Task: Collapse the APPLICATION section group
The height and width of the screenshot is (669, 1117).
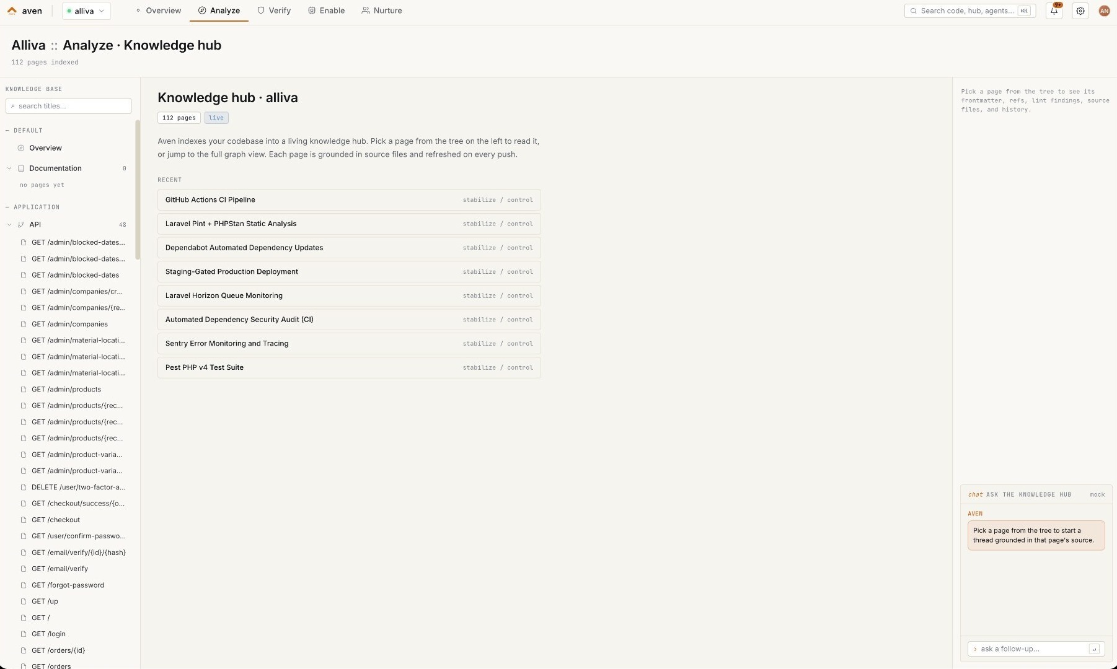Action: point(7,208)
